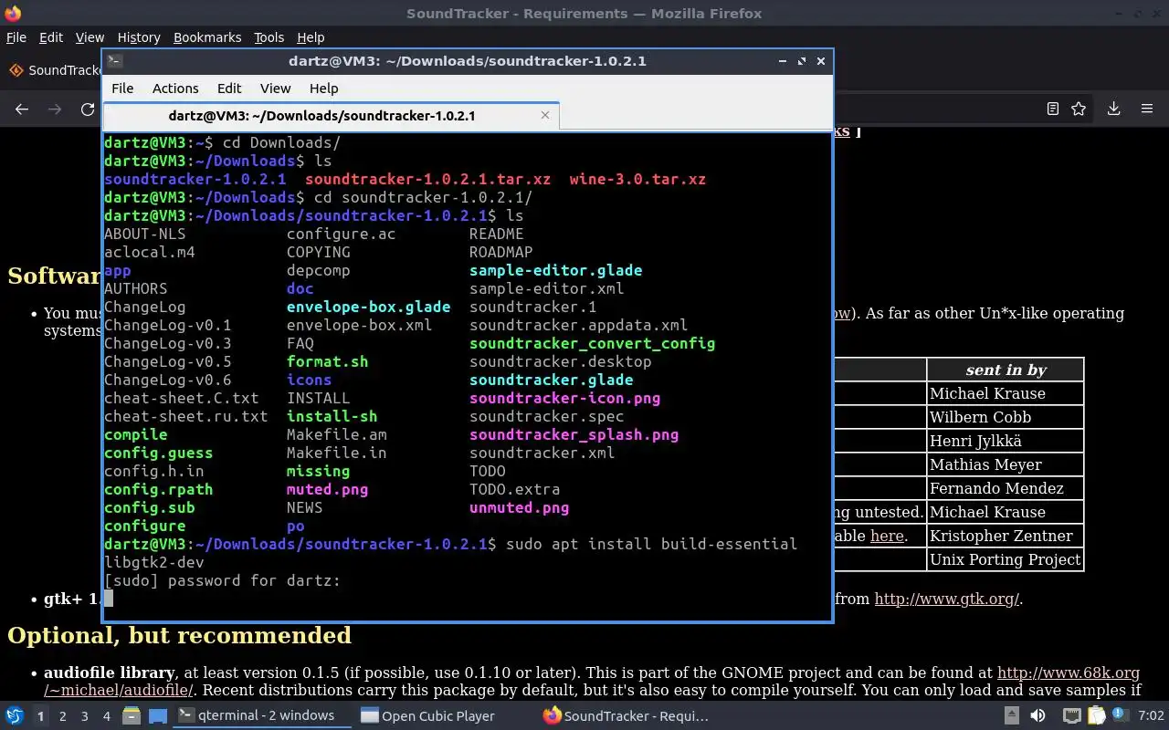Click 'soundtracker_convert_config' in terminal listing
1169x730 pixels.
[592, 343]
